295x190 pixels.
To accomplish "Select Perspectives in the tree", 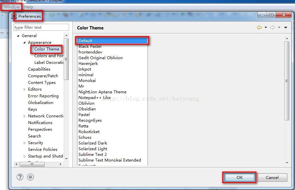I will [40, 129].
